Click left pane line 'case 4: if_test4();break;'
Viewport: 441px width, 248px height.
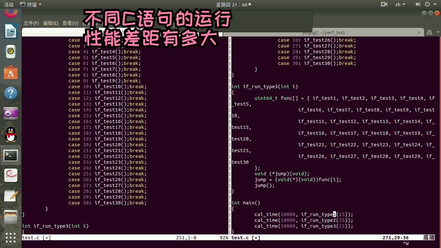click(105, 52)
